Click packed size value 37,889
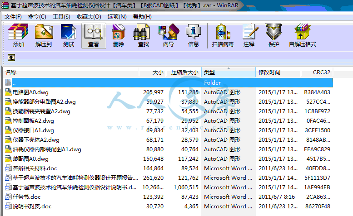The image size is (353, 216). tap(190, 101)
